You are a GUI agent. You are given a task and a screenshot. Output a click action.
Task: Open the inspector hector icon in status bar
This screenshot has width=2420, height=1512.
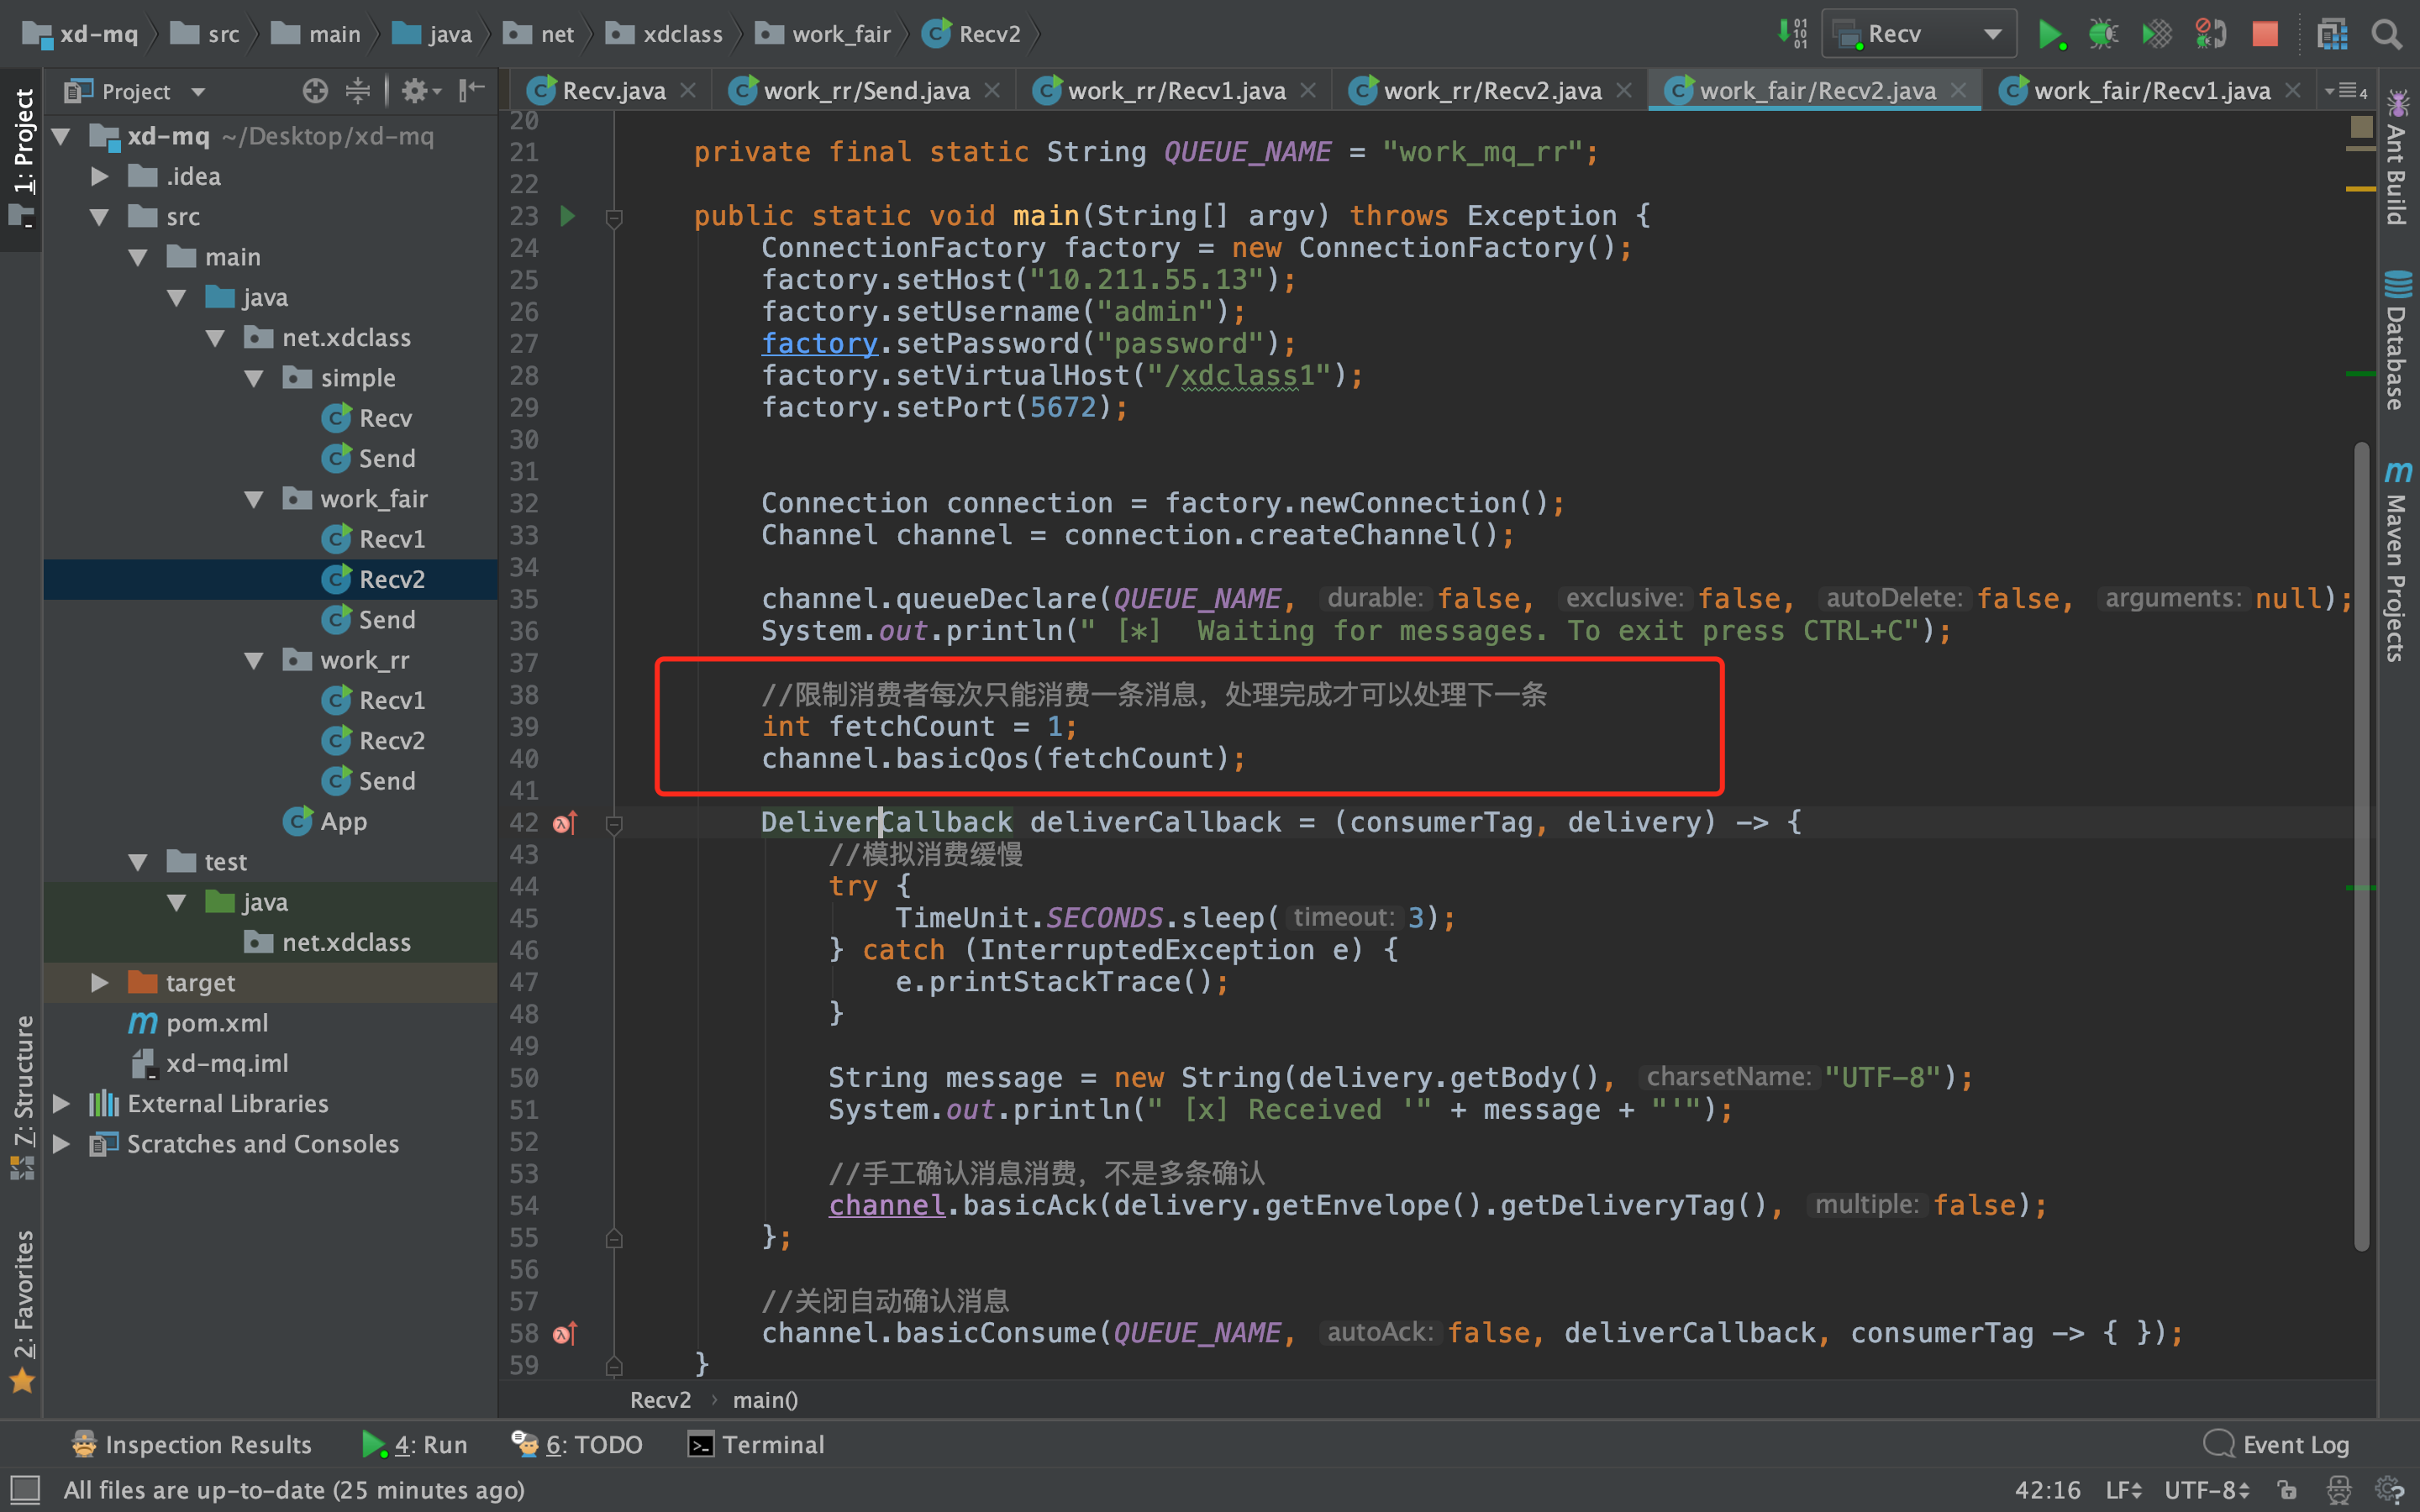(2338, 1490)
